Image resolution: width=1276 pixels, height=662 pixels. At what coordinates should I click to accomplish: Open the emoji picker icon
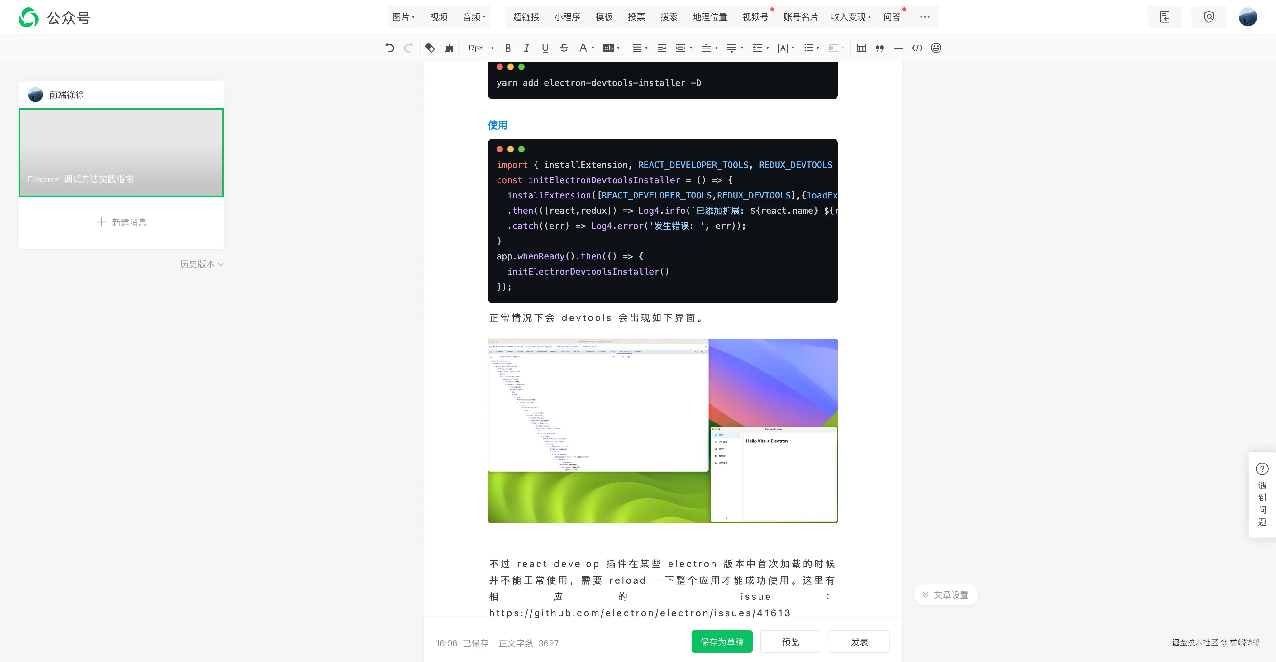point(936,48)
